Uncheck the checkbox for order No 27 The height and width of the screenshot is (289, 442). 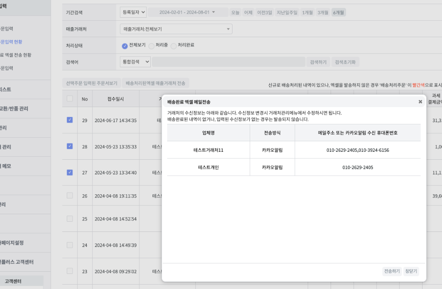pos(70,172)
